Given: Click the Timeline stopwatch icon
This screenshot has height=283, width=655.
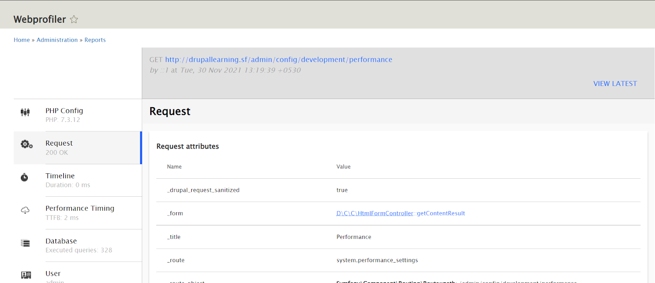Looking at the screenshot, I should point(25,177).
